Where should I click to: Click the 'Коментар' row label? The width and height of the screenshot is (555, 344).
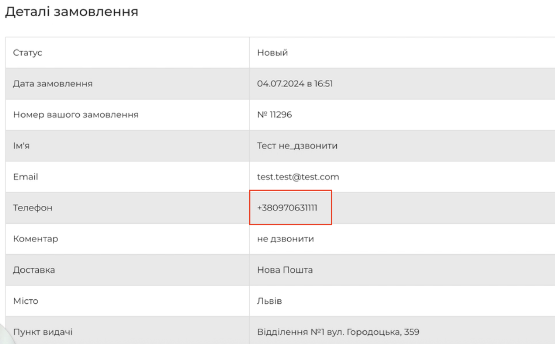[35, 239]
